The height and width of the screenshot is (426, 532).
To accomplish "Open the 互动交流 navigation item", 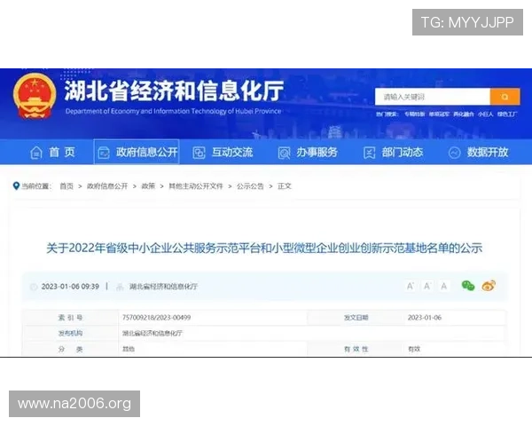I will pyautogui.click(x=223, y=152).
